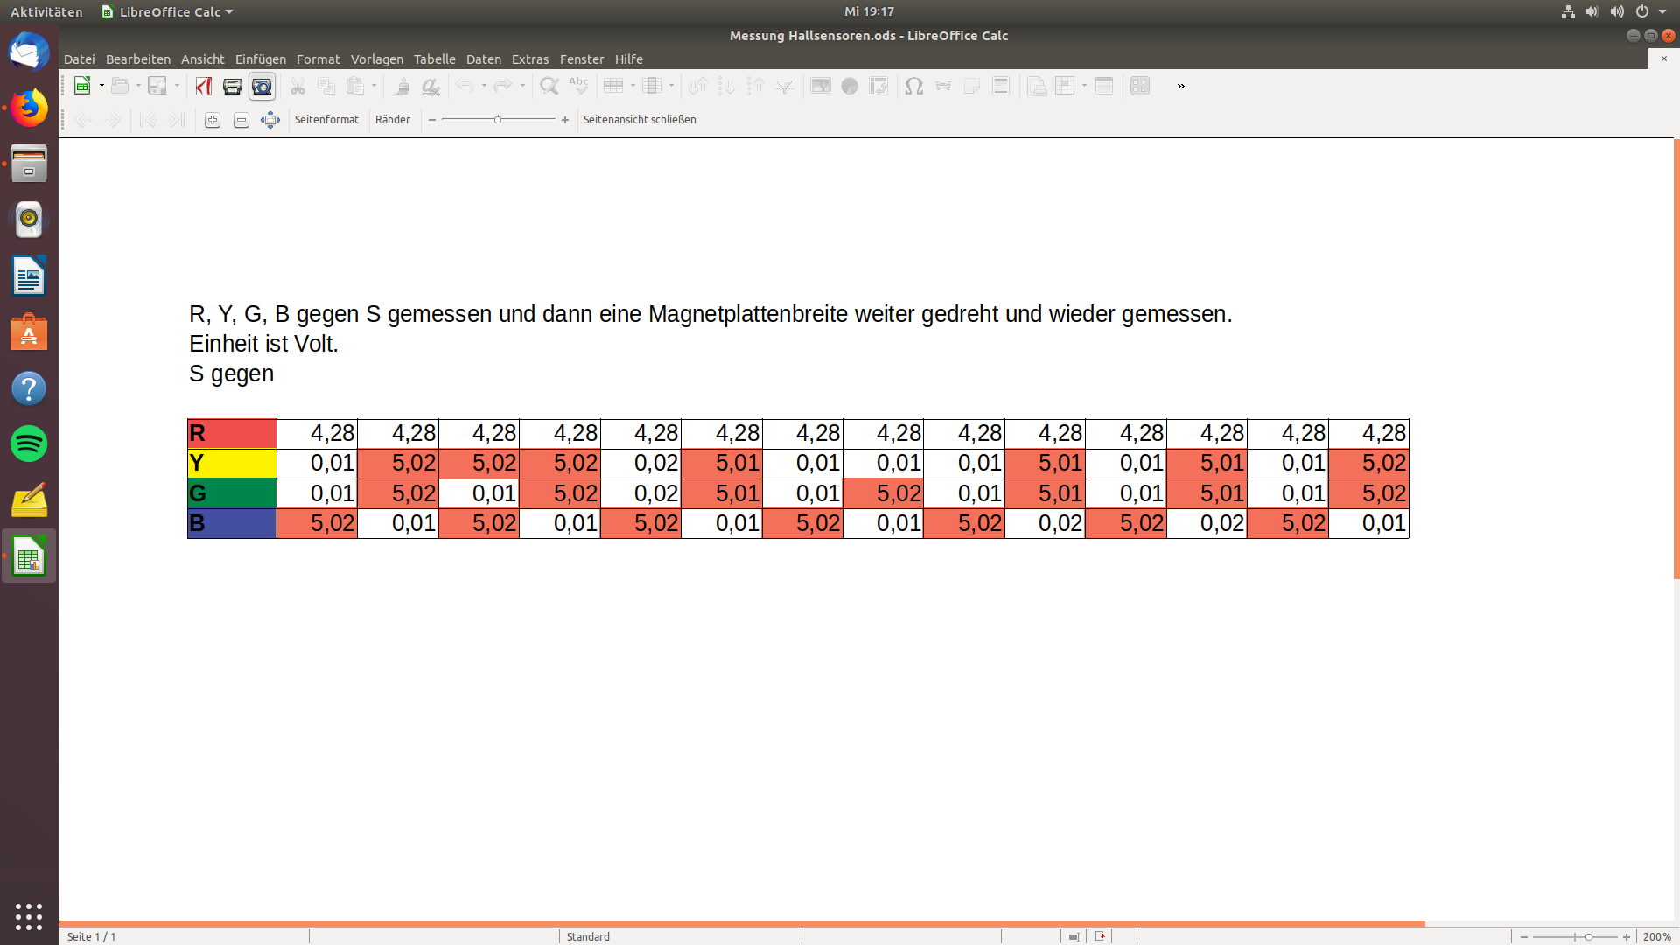
Task: Click the page scaling slider handle
Action: click(x=498, y=120)
